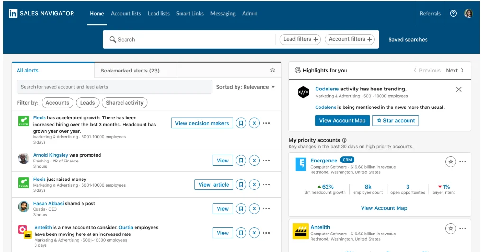Viewport: 481px width, 252px height.
Task: Open more options for Hasan Abbasi alert
Action: (x=266, y=209)
